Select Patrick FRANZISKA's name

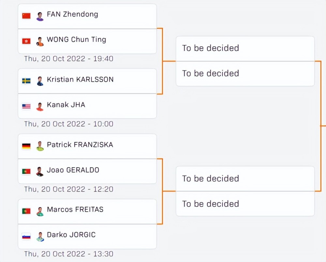pos(80,145)
